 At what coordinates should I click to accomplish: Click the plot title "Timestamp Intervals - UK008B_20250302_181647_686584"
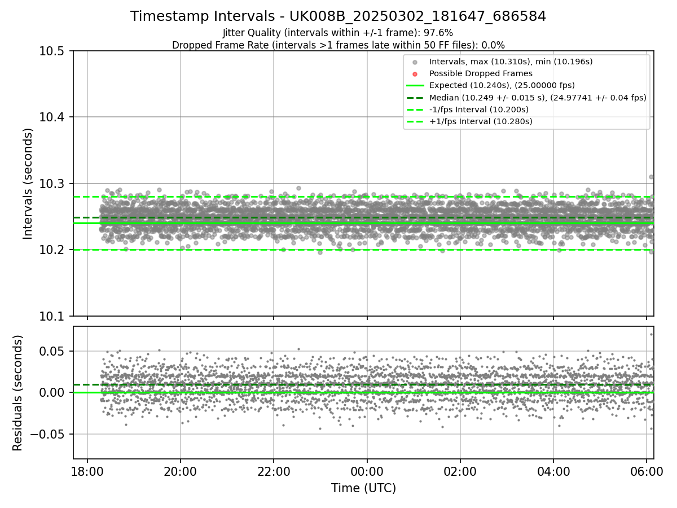338,17
